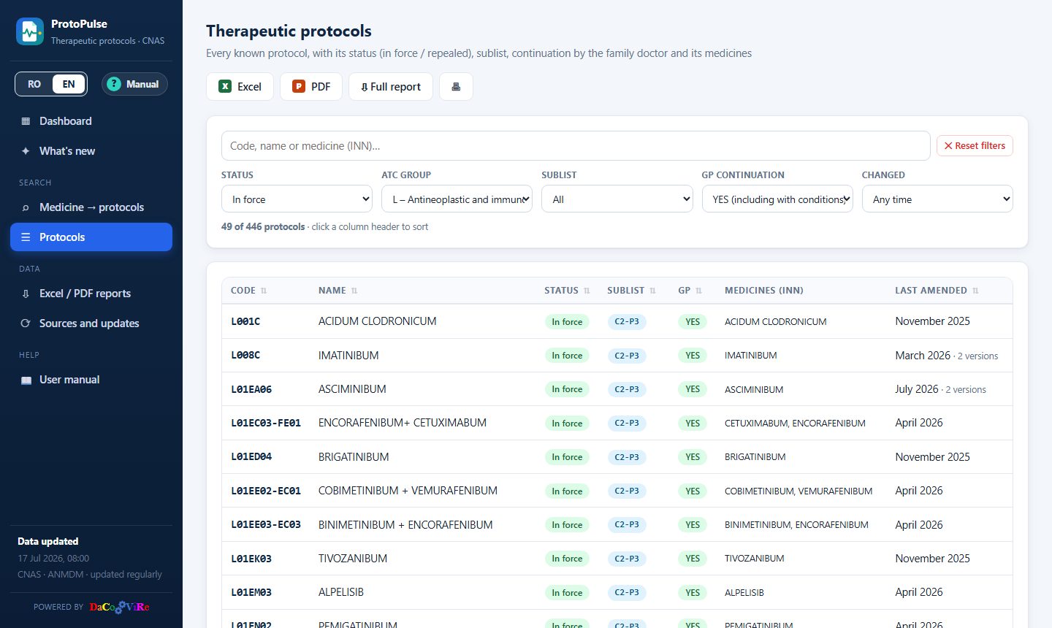Click Reset filters
The width and height of the screenshot is (1052, 628).
(975, 145)
